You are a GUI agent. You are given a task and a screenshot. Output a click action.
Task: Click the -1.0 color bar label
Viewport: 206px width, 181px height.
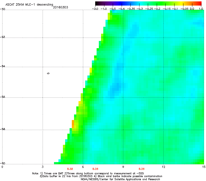pyautogui.click(x=104, y=9)
